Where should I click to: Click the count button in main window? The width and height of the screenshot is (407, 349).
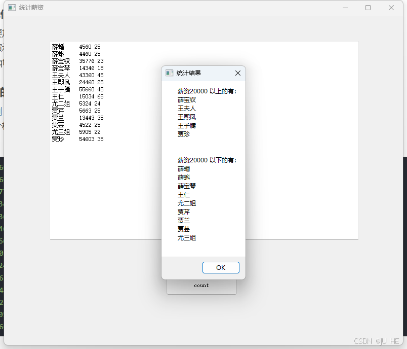[201, 286]
